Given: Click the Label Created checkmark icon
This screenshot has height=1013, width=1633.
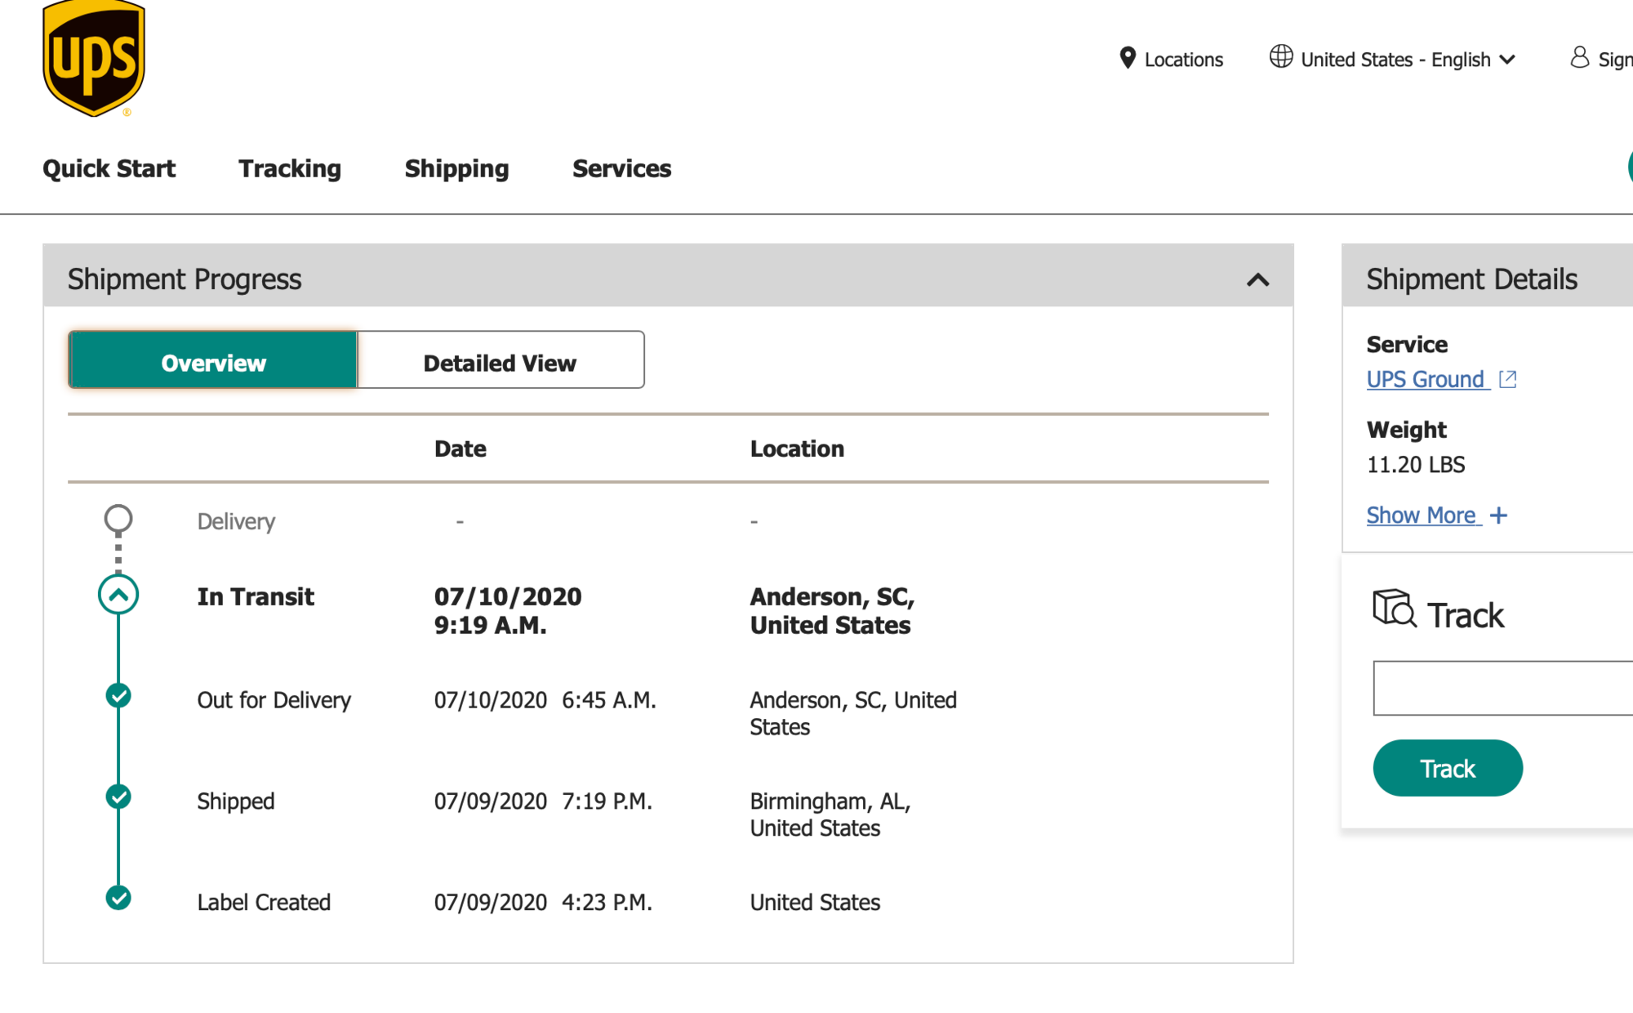Looking at the screenshot, I should 118,898.
